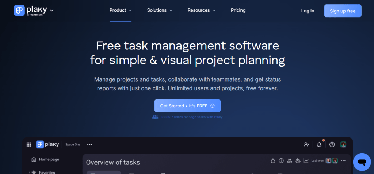The width and height of the screenshot is (374, 174).
Task: Click Get Started • It's FREE button
Action: [x=187, y=106]
